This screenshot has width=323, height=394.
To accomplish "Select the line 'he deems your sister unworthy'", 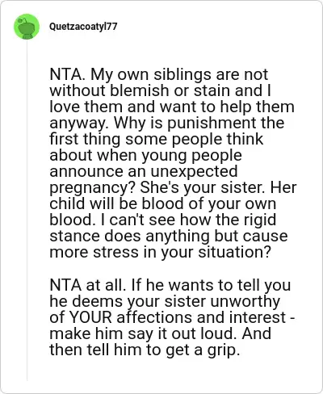I will pos(165,301).
